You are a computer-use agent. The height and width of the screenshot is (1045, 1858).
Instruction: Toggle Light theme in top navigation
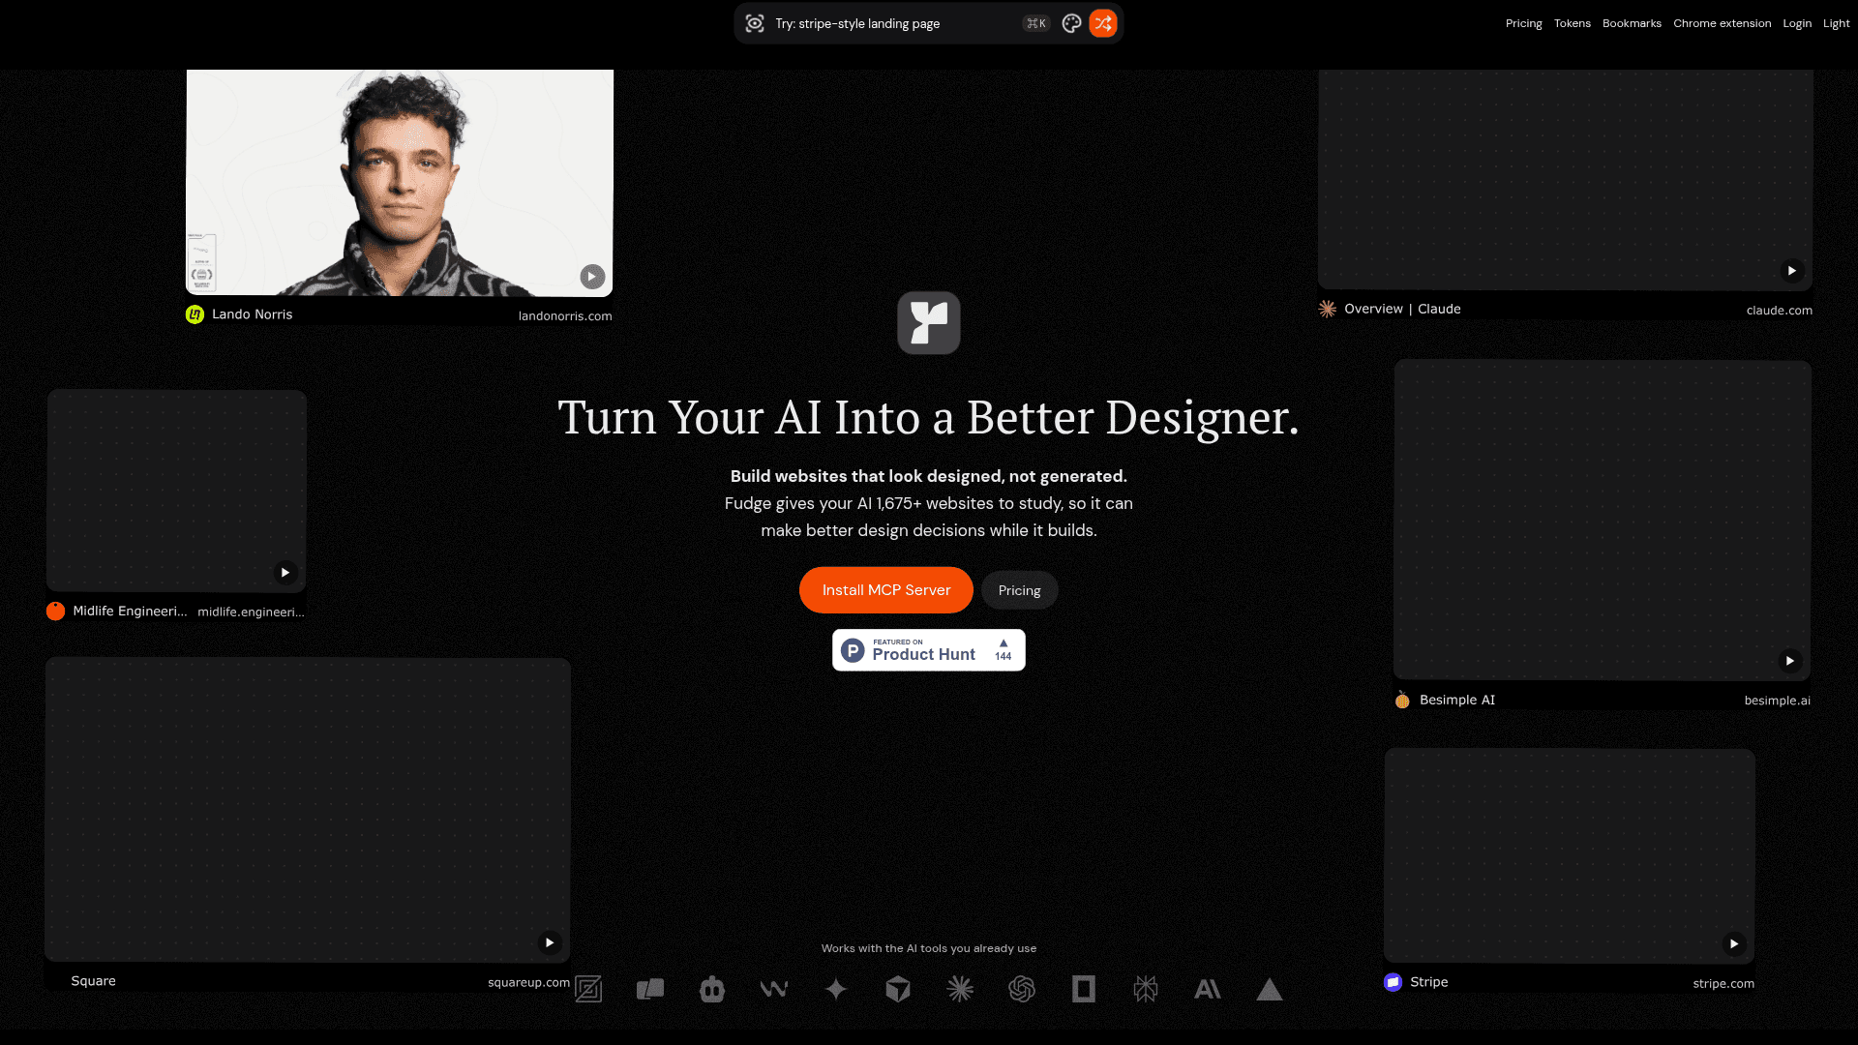pos(1836,23)
